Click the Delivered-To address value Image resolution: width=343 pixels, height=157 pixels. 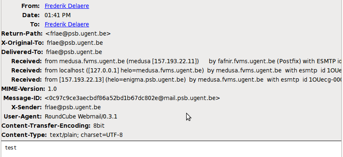(74, 52)
